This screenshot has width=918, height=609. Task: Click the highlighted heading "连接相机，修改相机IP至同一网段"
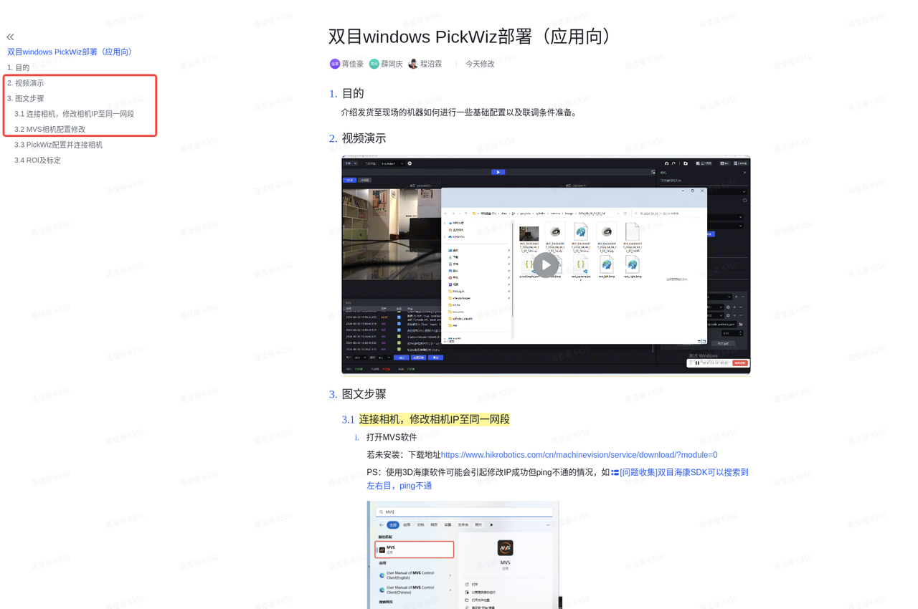tap(434, 419)
